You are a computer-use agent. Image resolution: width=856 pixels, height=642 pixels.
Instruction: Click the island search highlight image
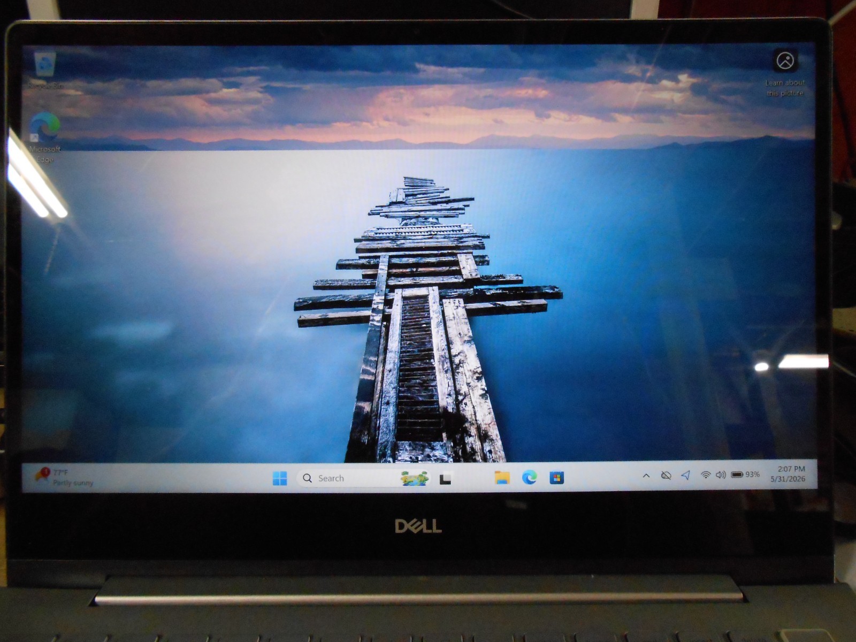click(x=415, y=478)
